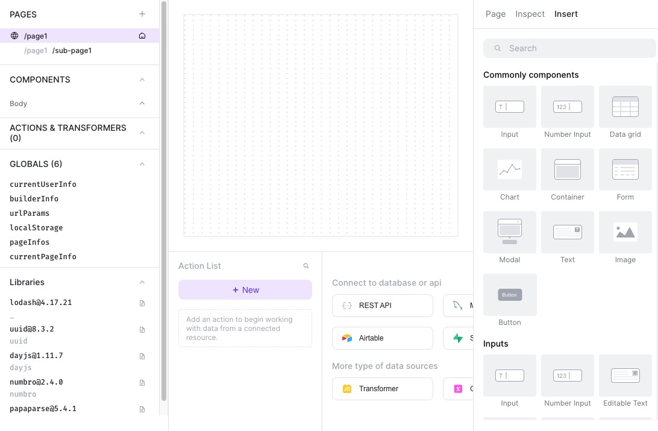Click the magnifier icon in Action List
This screenshot has width=658, height=431.
coord(306,265)
